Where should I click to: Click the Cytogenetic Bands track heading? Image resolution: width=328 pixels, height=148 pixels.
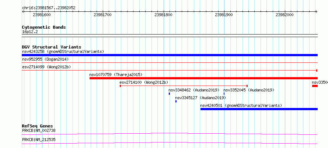pyautogui.click(x=44, y=27)
